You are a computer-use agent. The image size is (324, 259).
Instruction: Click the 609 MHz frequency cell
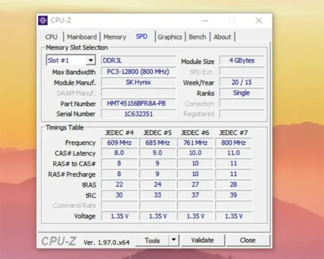tap(119, 143)
